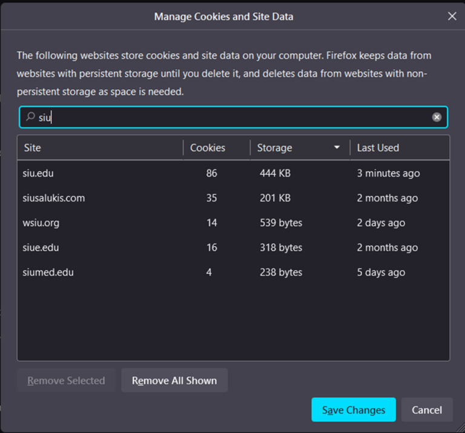Screen dimensions: 465x433
Task: Click the 444 KB storage value
Action: [275, 173]
